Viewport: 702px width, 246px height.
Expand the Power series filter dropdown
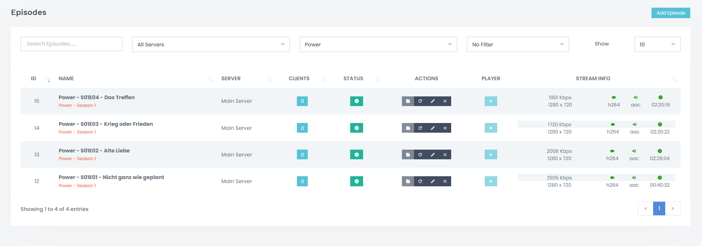tap(378, 44)
